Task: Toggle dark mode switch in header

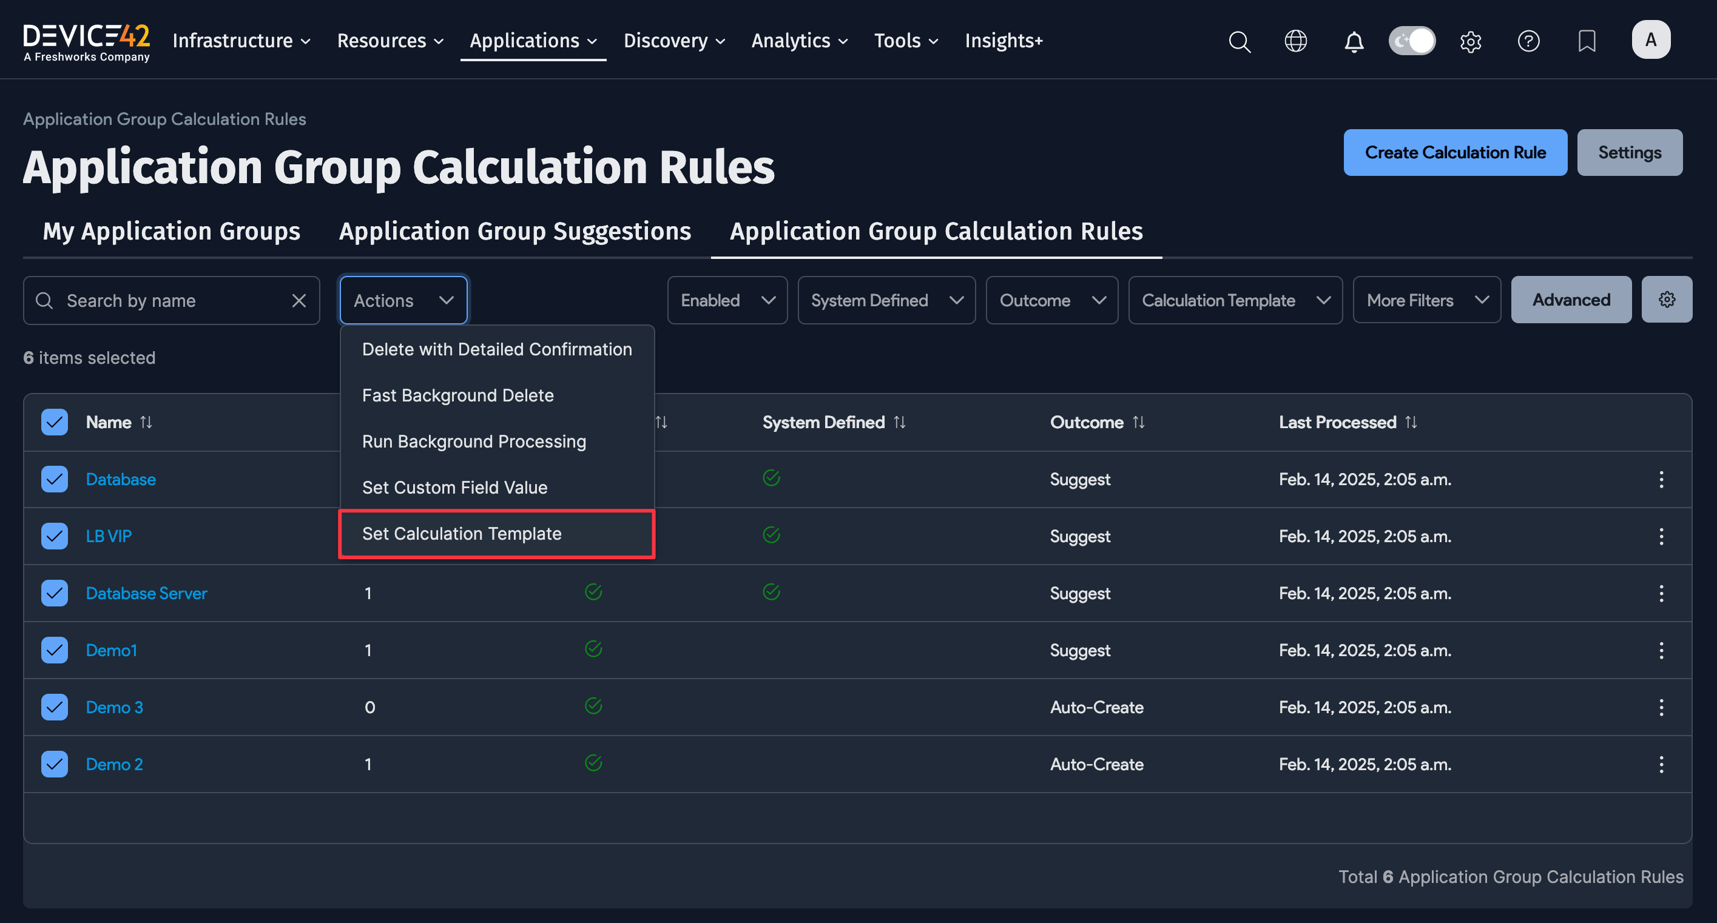Action: tap(1412, 41)
